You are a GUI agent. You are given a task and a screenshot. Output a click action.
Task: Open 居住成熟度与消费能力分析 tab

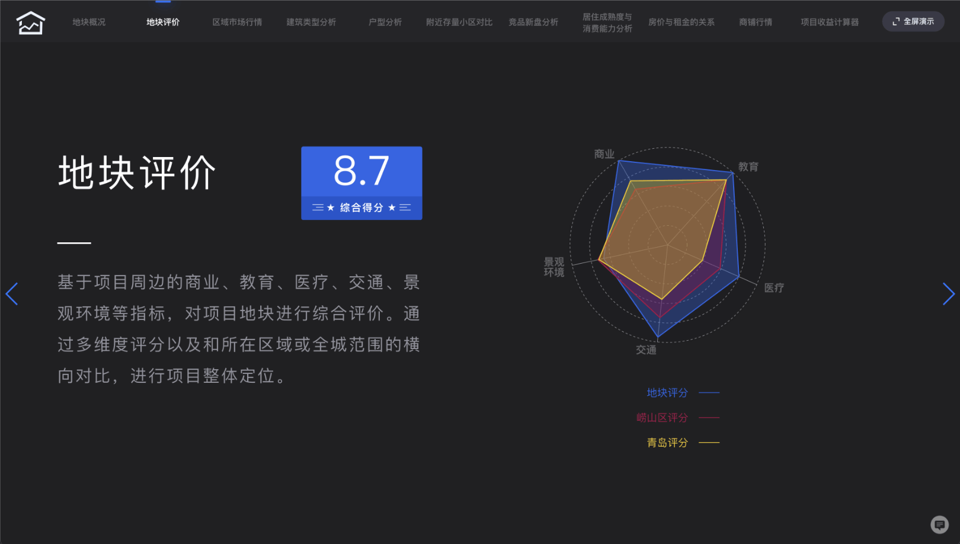tap(607, 23)
